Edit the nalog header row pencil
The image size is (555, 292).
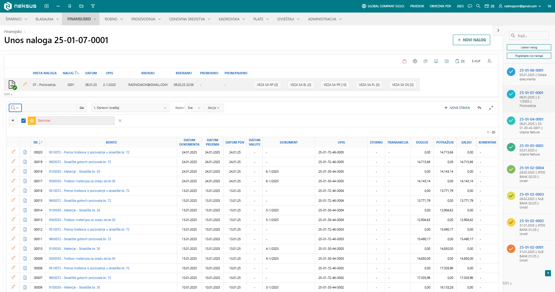25,84
